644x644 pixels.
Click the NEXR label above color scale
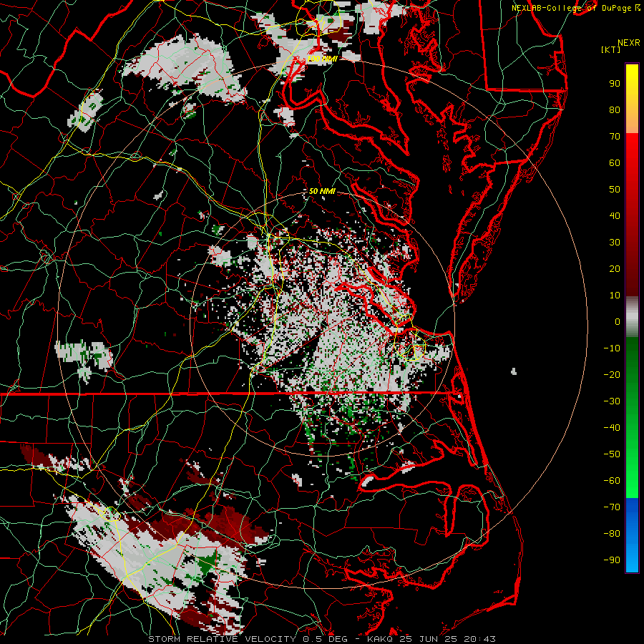point(628,43)
